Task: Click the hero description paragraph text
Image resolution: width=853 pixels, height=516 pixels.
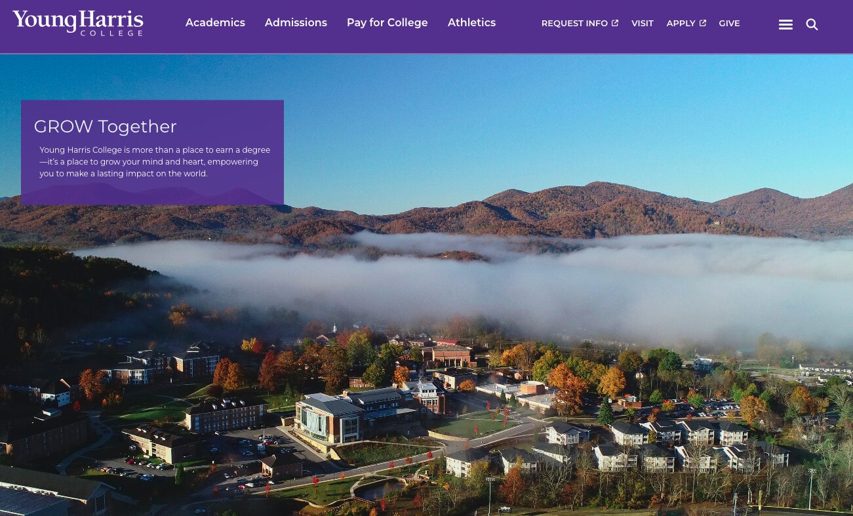Action: 155,161
